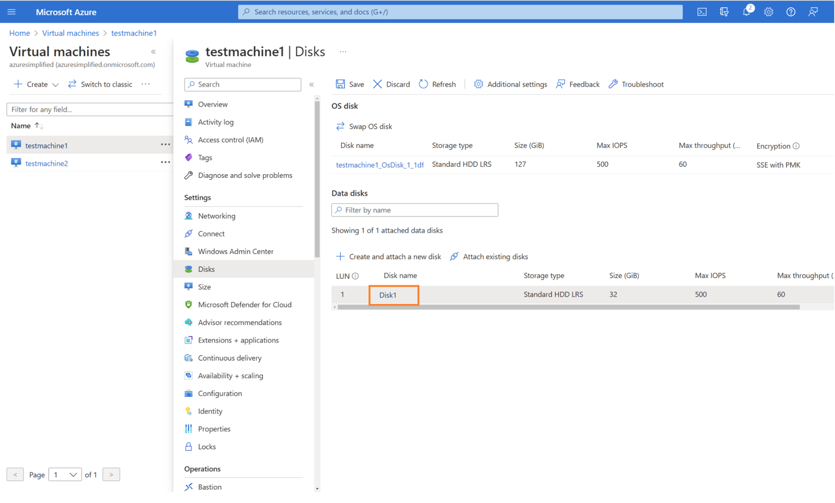Send Feedback about this page
Image resolution: width=835 pixels, height=503 pixels.
tap(577, 84)
